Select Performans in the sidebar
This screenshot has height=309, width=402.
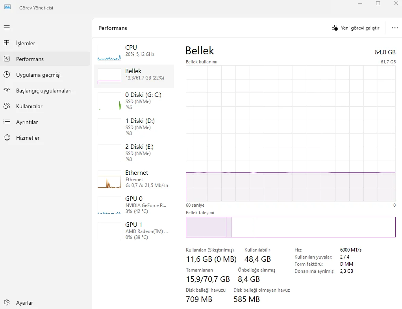(x=45, y=59)
